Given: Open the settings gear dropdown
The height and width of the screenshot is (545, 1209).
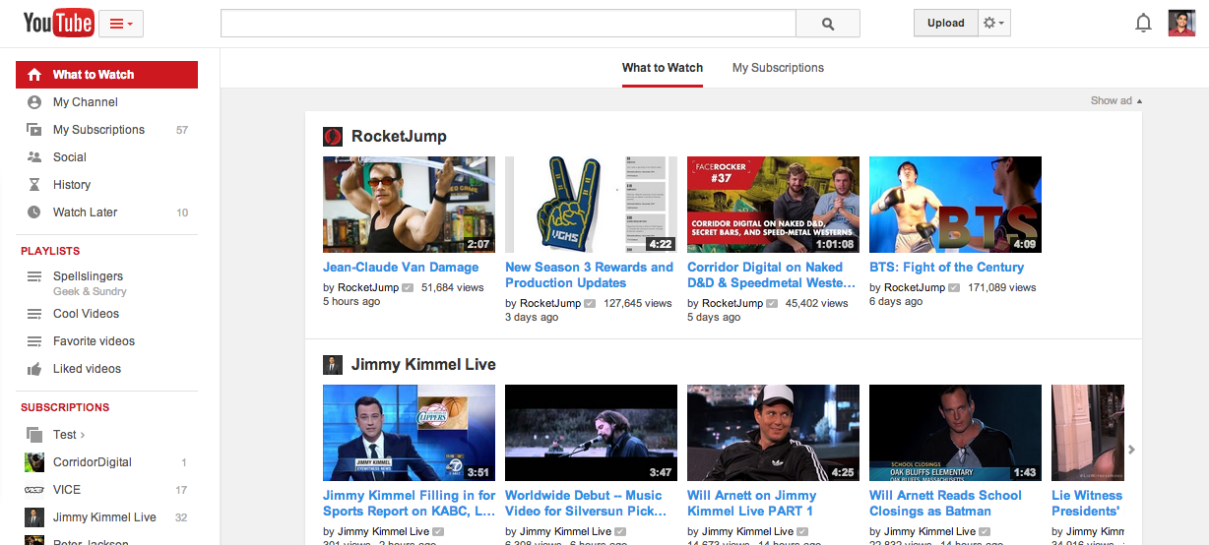Looking at the screenshot, I should pos(994,24).
